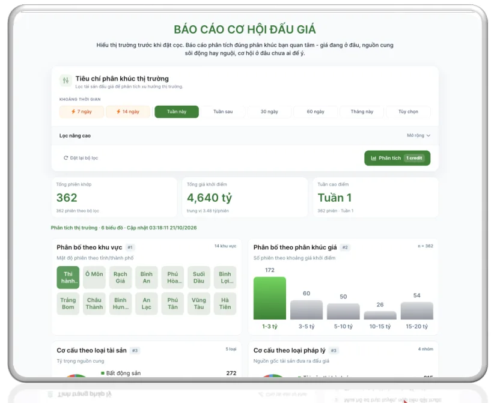
Task: Click the #1 badge beside Phân bố theo khu vực
Action: click(130, 247)
